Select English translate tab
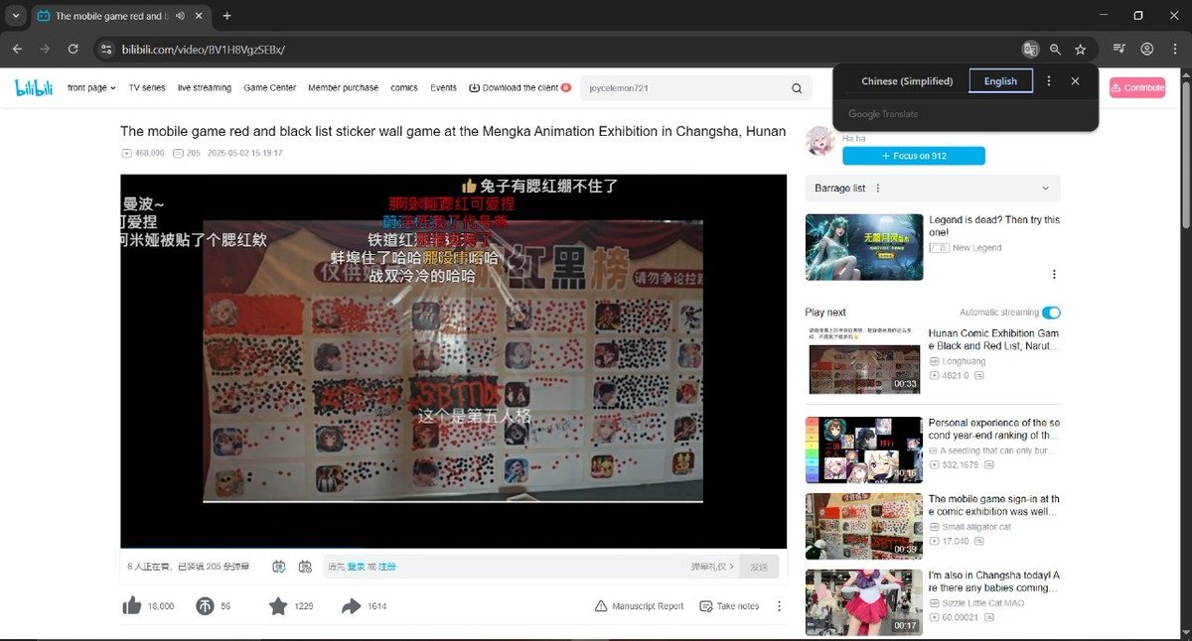Image resolution: width=1192 pixels, height=641 pixels. pos(1000,81)
